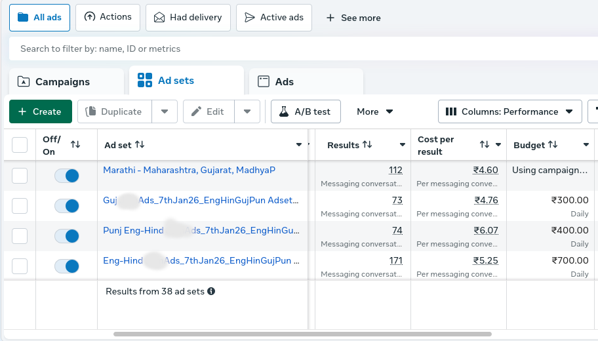Disable the Punj Eng-Hind ad set toggle
598x341 pixels.
[67, 236]
